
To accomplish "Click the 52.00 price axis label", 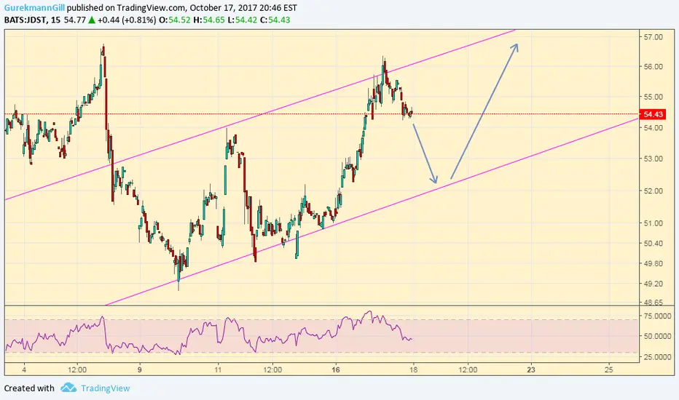I will tap(653, 191).
